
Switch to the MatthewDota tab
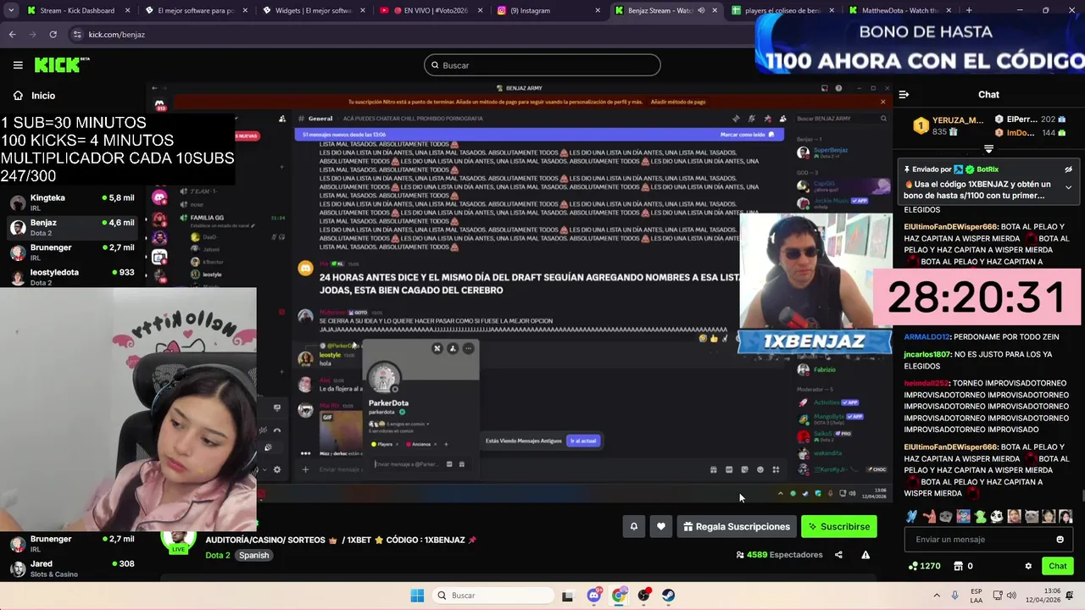click(899, 10)
